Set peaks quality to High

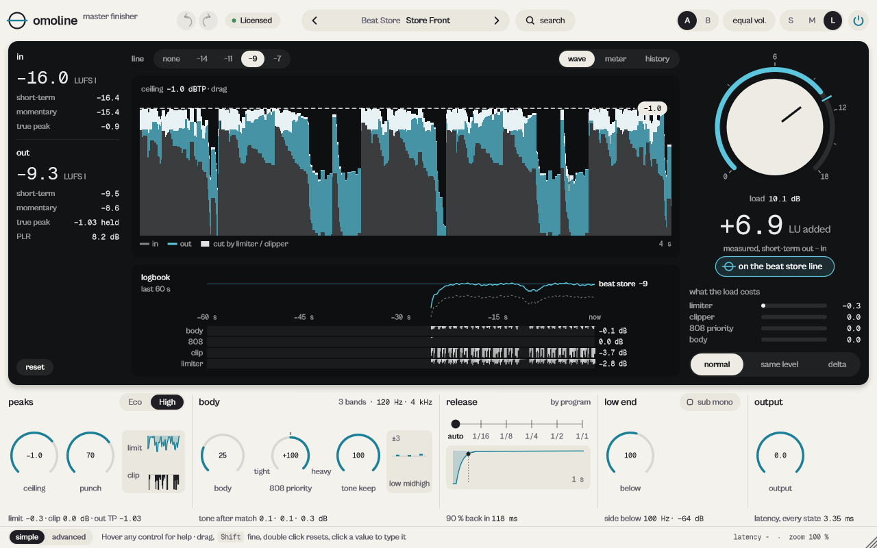pos(167,402)
